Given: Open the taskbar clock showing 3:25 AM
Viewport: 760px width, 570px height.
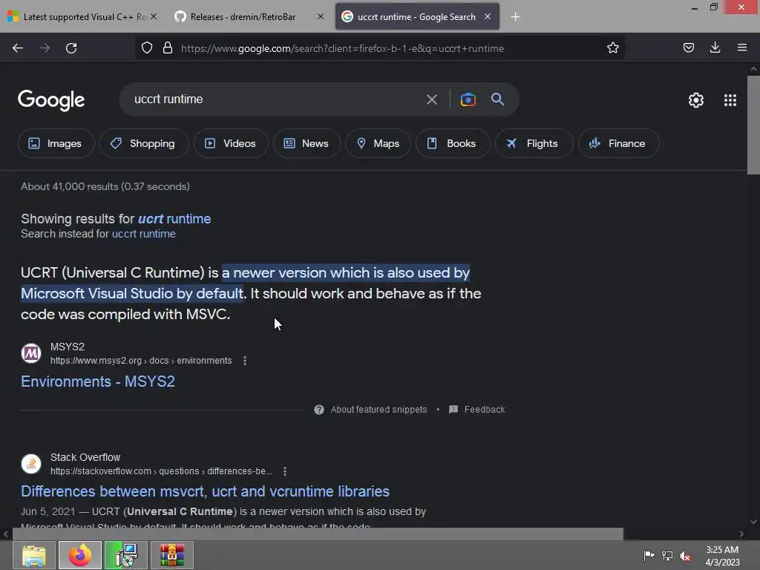Looking at the screenshot, I should [x=722, y=556].
